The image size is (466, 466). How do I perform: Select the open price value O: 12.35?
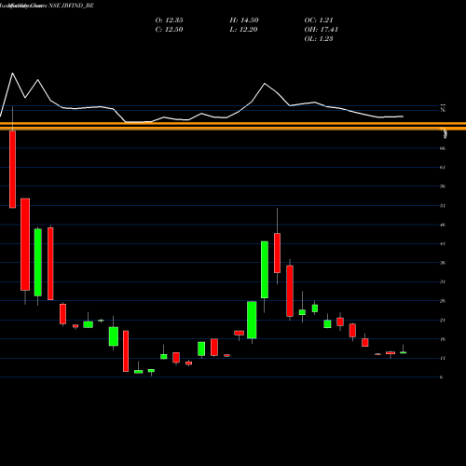click(x=169, y=21)
